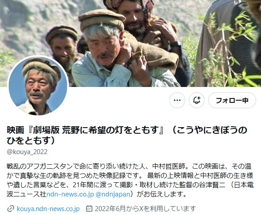Click the @kouya_2022 username handle
This screenshot has height=215, width=261.
pyautogui.click(x=27, y=152)
